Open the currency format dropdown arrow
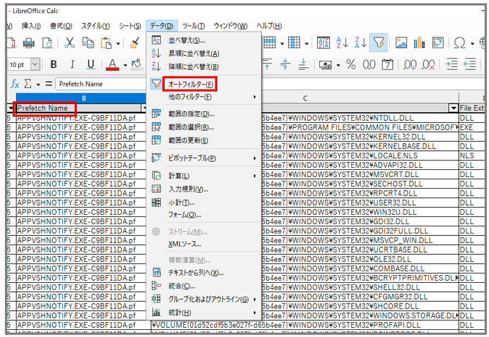Screen dimensions: 489x337 tap(338, 65)
